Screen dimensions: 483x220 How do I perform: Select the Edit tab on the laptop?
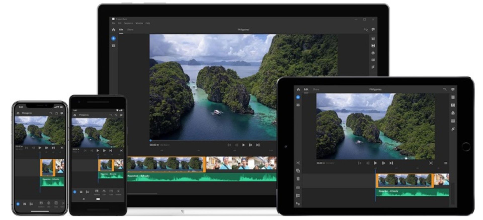pos(121,30)
